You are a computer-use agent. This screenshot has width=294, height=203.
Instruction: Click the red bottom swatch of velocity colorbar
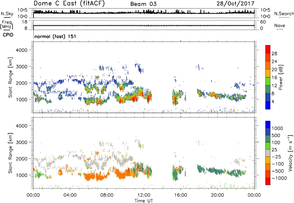pos(268,181)
